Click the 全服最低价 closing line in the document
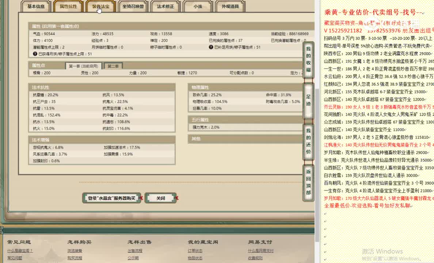Screen dimensions: 434x263 [367, 206]
